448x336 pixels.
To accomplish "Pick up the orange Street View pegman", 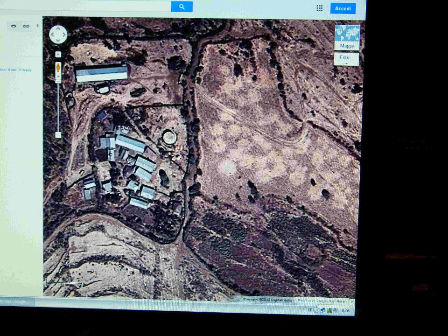I will pos(58,68).
